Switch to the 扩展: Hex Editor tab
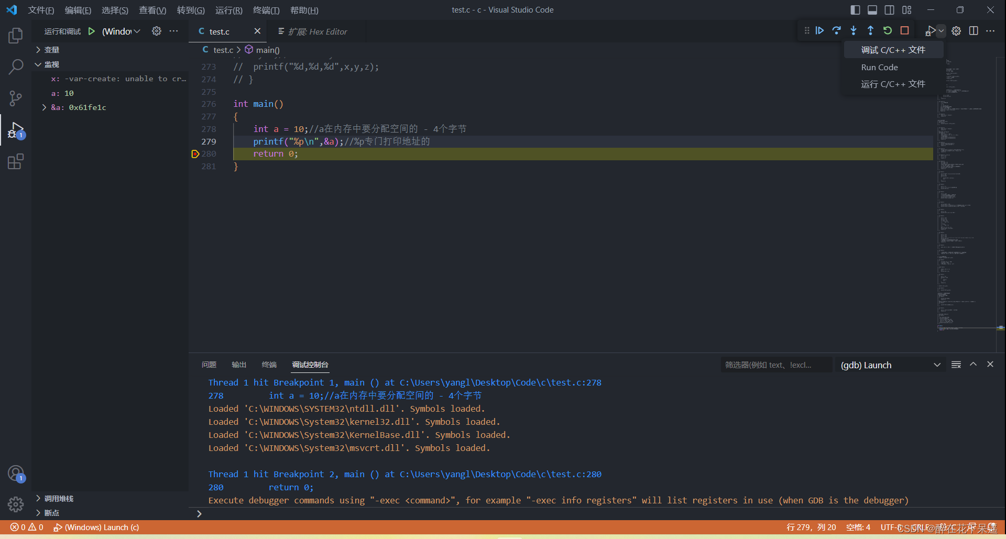Image resolution: width=1006 pixels, height=539 pixels. (316, 31)
